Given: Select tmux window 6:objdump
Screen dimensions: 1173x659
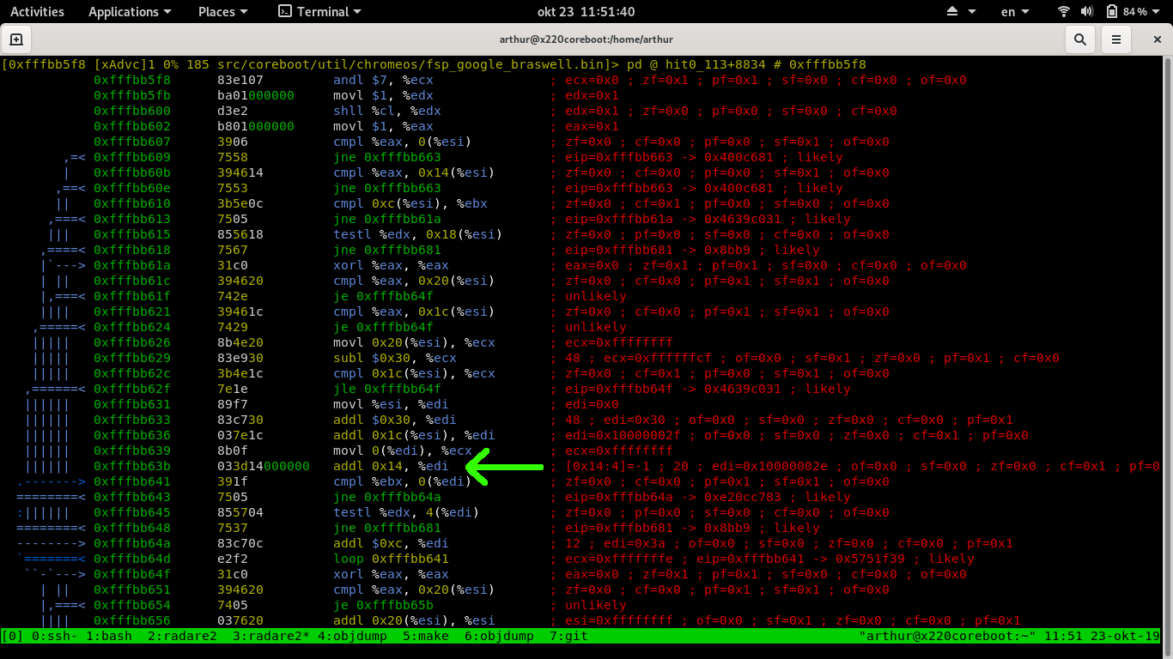Looking at the screenshot, I should pos(499,636).
